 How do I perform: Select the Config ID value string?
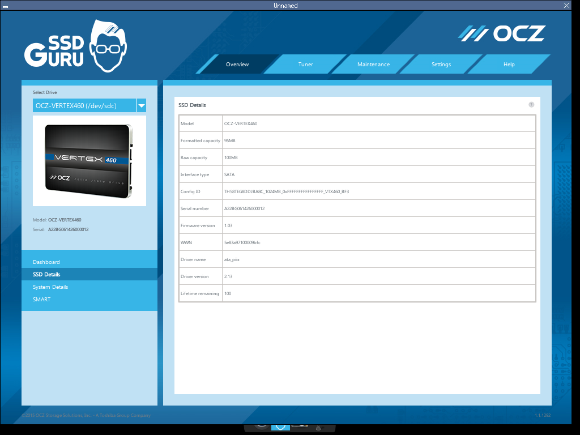[286, 191]
